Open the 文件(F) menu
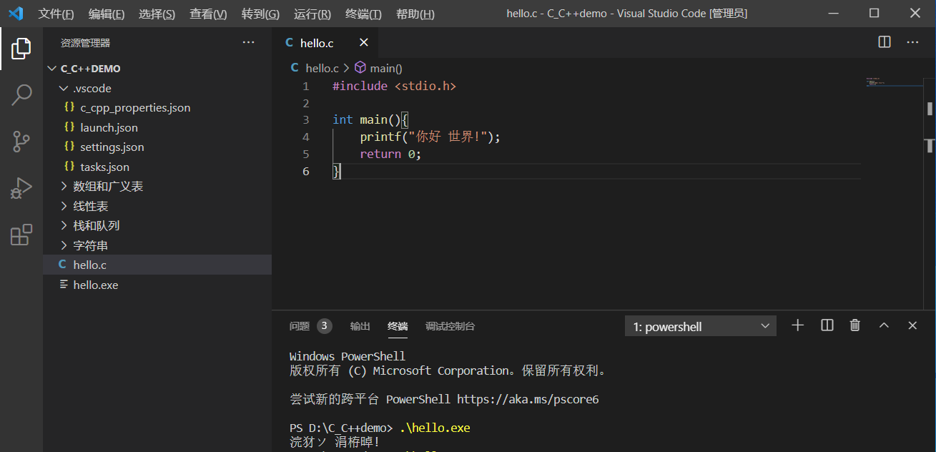Viewport: 936px width, 452px height. [x=56, y=14]
